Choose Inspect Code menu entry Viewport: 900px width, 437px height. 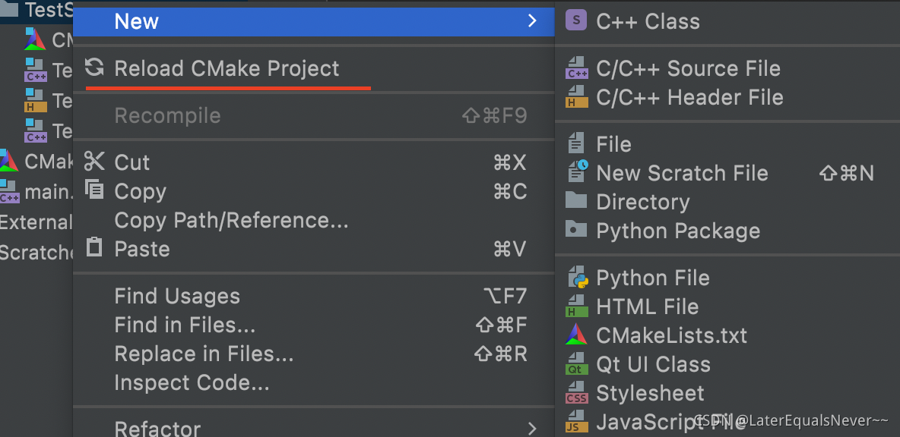tap(192, 382)
